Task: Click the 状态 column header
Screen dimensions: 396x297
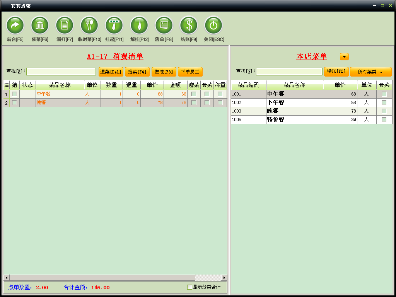Action: pyautogui.click(x=27, y=85)
